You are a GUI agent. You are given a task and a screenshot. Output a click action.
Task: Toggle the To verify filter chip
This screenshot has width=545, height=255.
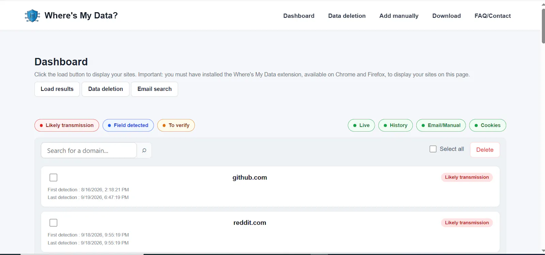click(176, 125)
